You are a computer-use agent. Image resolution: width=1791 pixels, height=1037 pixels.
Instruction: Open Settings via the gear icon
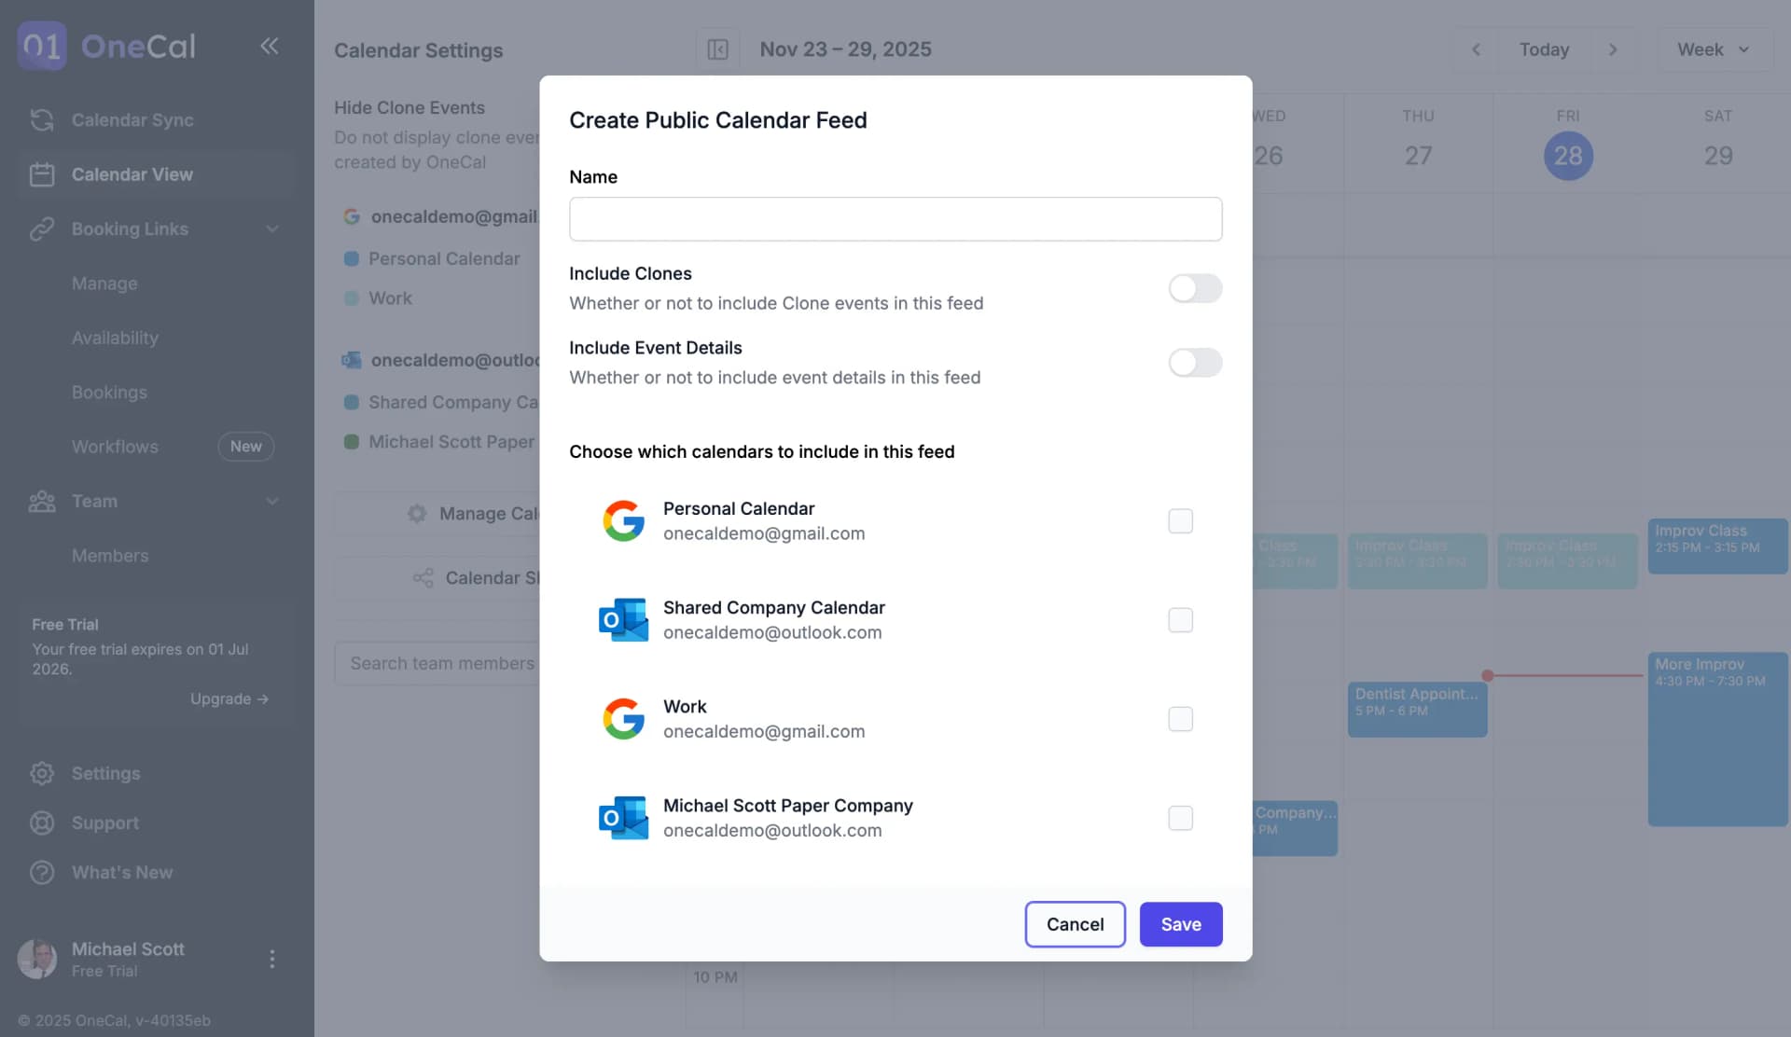pyautogui.click(x=42, y=773)
